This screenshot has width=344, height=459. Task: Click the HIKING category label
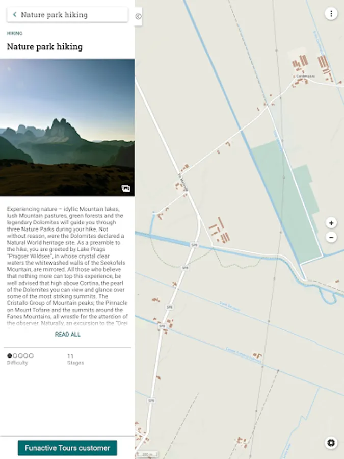point(15,33)
